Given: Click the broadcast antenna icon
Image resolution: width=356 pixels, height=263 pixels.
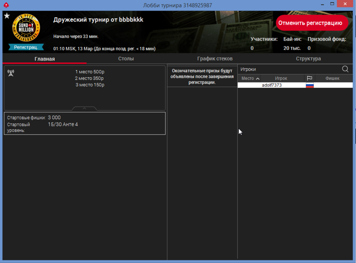Looking at the screenshot, I should [x=11, y=73].
